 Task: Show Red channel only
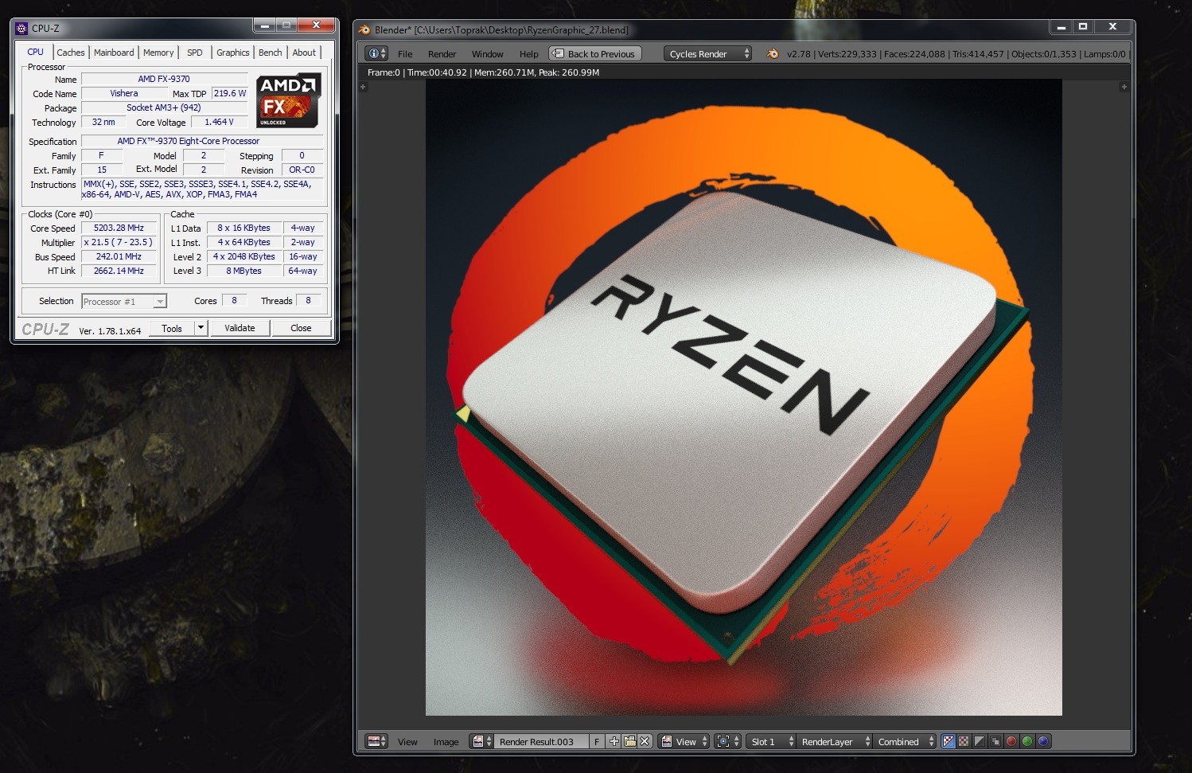pyautogui.click(x=1011, y=741)
